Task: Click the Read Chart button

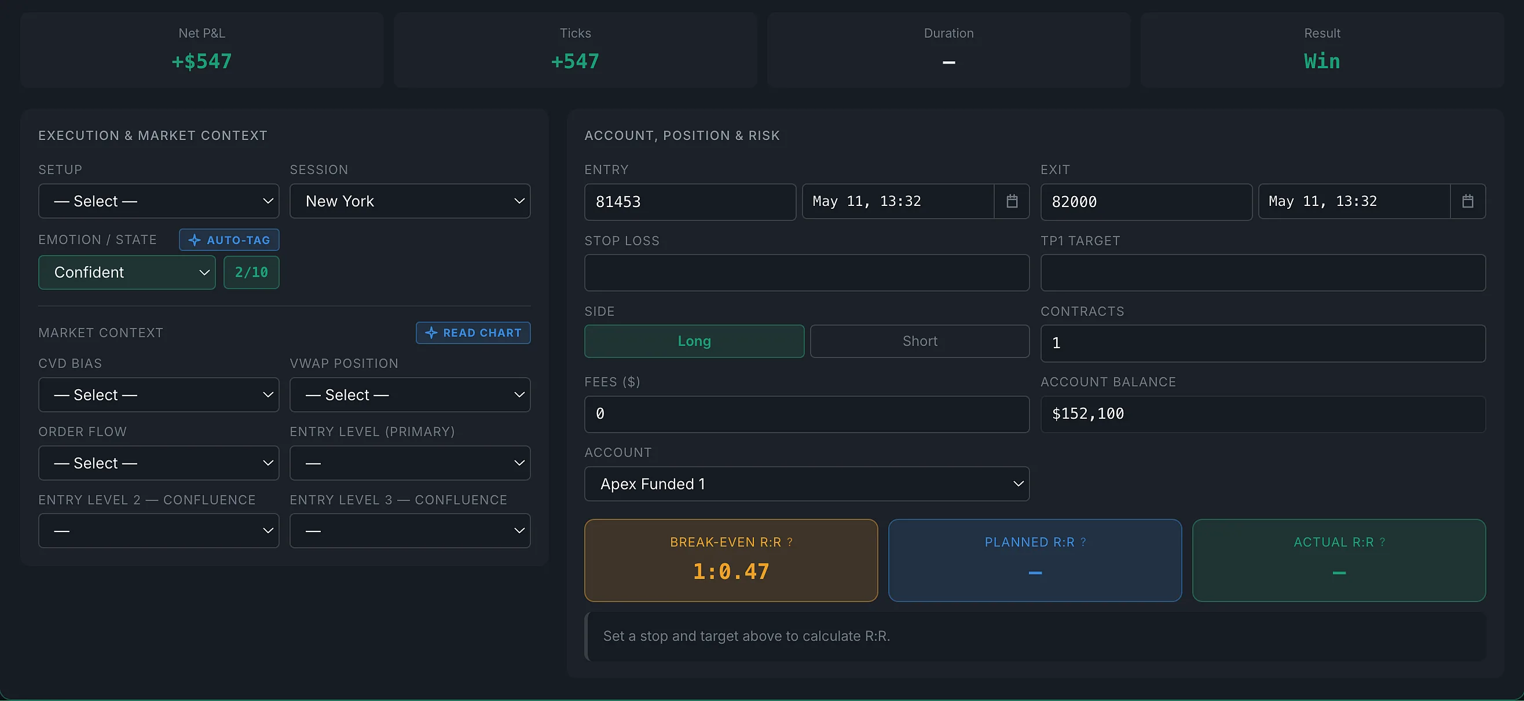Action: click(473, 333)
